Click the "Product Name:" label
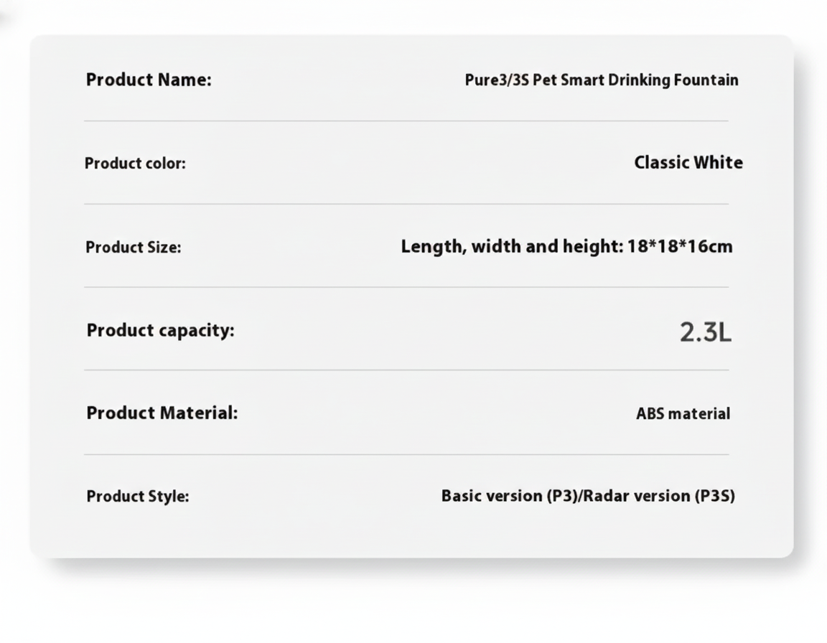Viewport: 827px width, 643px height. tap(149, 80)
